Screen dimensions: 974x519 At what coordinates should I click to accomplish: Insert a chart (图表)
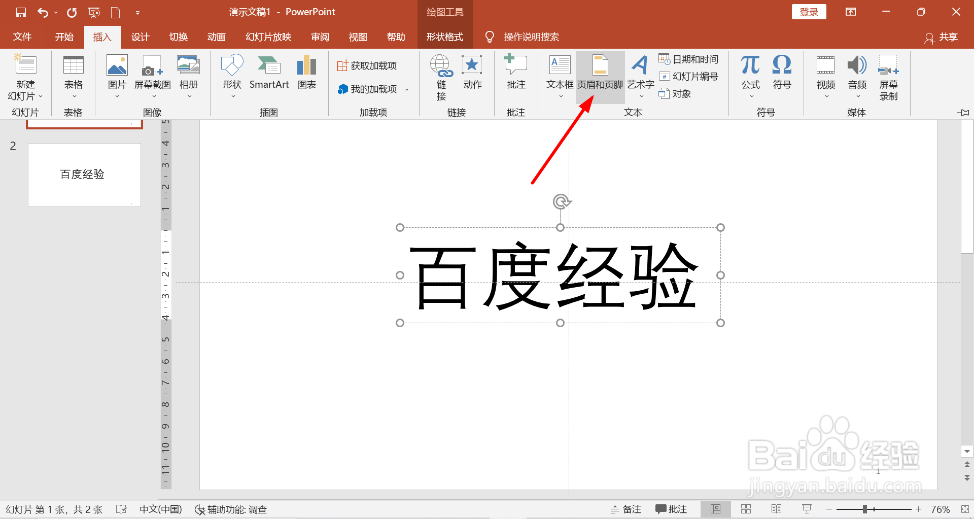(x=307, y=74)
